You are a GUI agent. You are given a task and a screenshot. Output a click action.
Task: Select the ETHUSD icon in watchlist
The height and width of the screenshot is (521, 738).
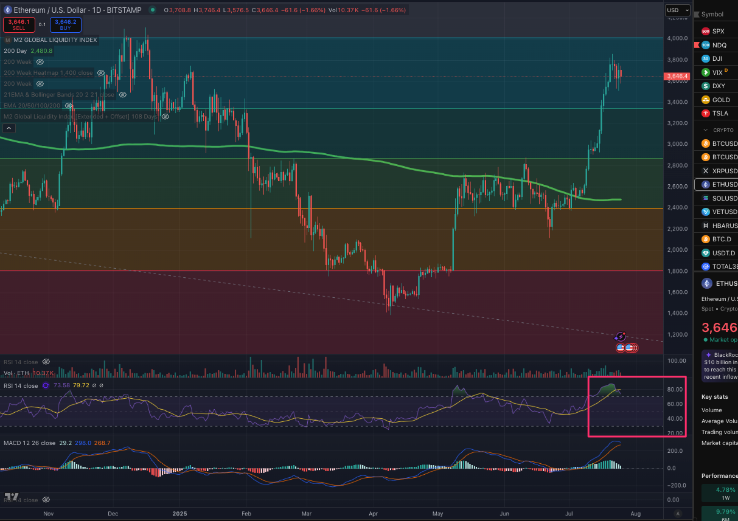tap(706, 184)
